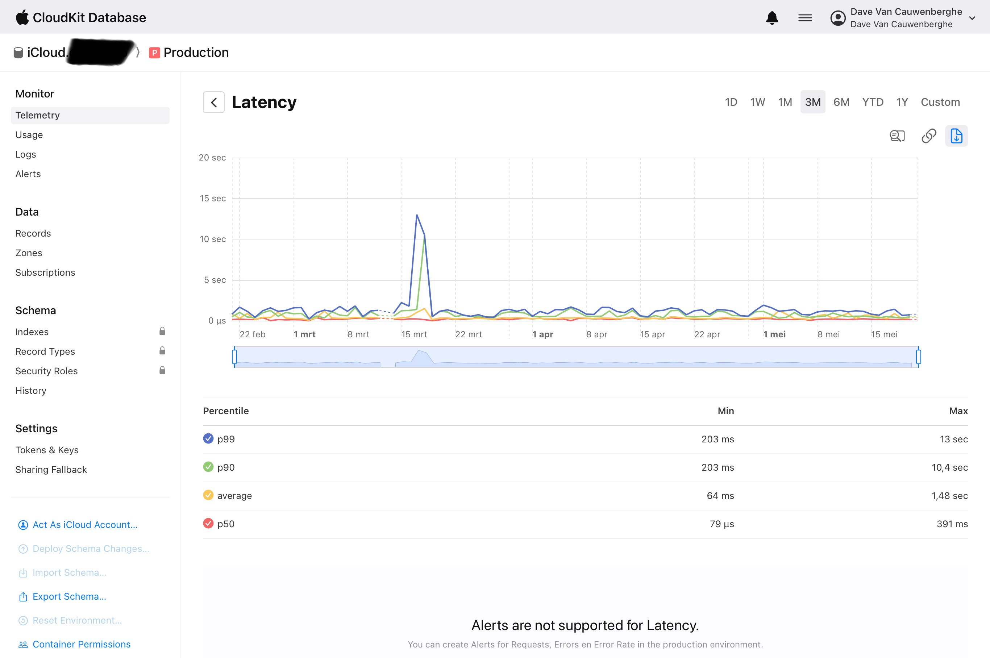Screen dimensions: 990x658
Task: Click Act As iCloud Account link
Action: [85, 525]
